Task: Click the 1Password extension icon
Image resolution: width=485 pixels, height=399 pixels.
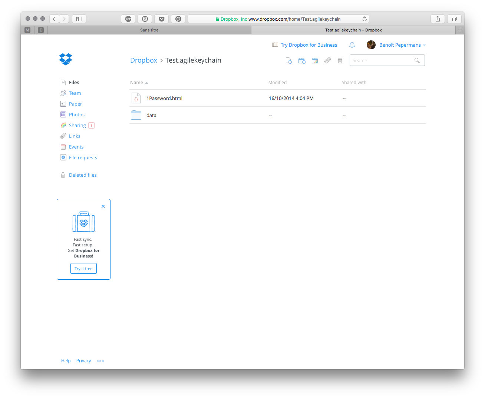Action: tap(145, 19)
